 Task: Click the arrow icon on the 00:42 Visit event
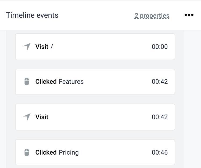click(x=27, y=117)
